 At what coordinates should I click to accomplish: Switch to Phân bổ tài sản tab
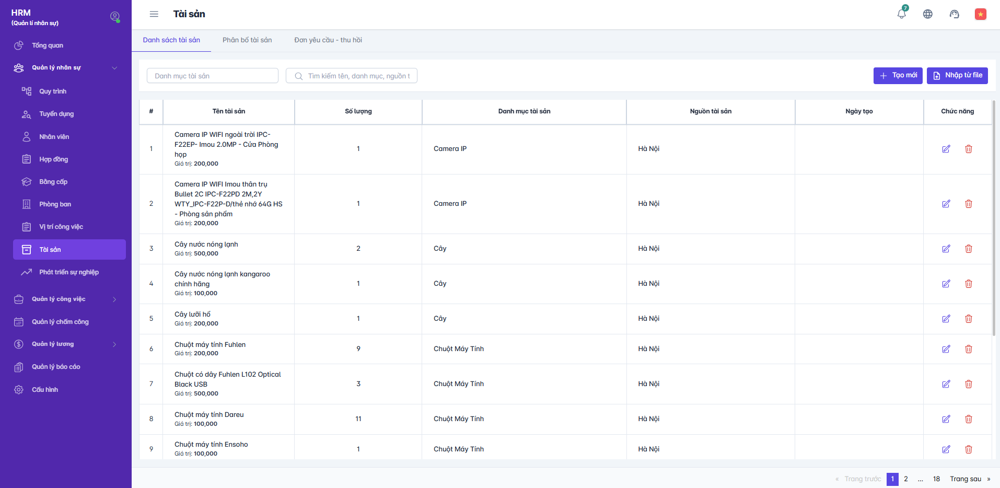click(x=247, y=40)
